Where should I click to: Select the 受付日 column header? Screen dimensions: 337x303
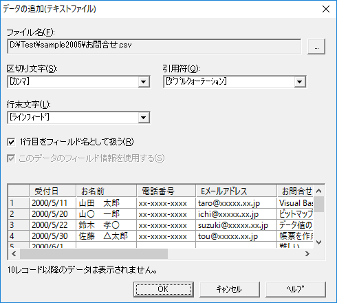coord(52,191)
